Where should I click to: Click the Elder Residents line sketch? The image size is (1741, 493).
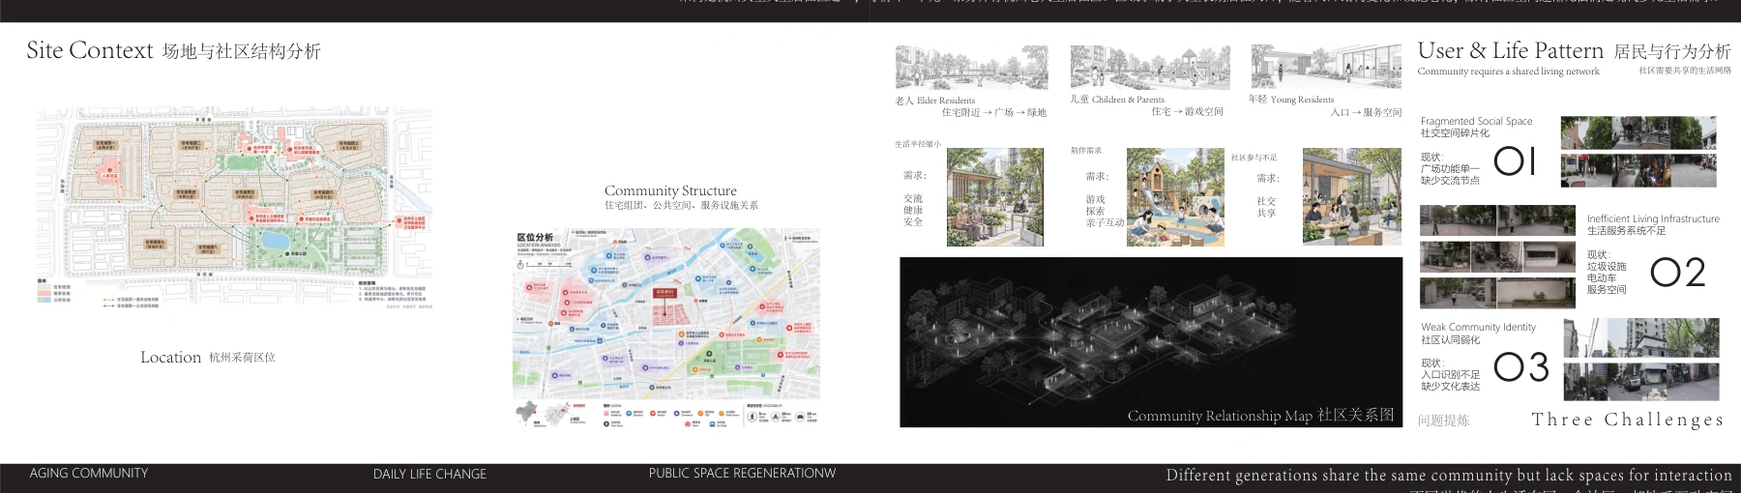point(971,67)
